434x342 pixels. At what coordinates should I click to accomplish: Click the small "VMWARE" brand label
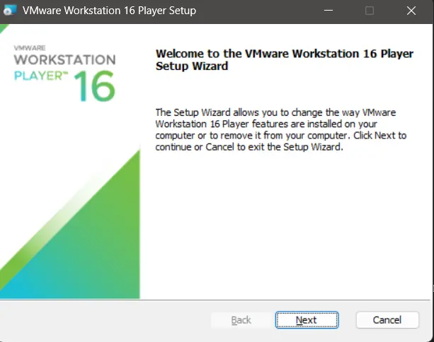29,49
